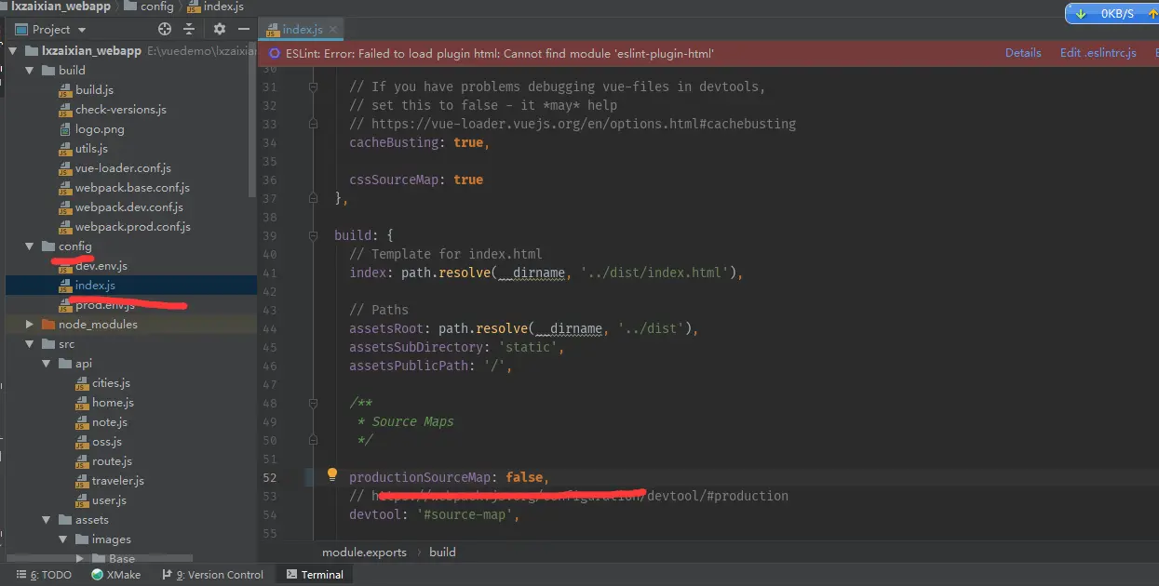Click the cacheBusting property text

click(x=394, y=142)
